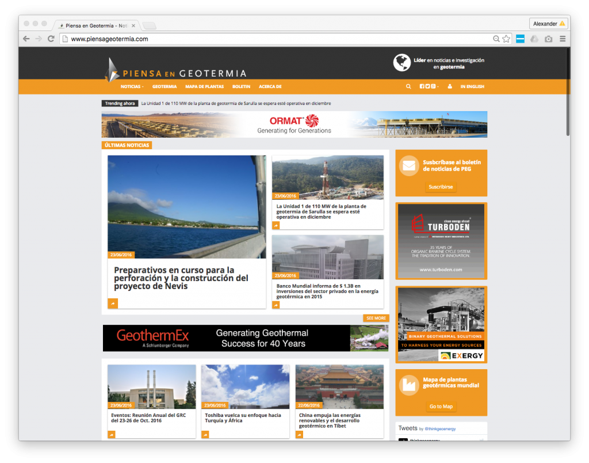Click the Piensa en Geotermia logo
Image resolution: width=589 pixels, height=463 pixels.
(176, 70)
